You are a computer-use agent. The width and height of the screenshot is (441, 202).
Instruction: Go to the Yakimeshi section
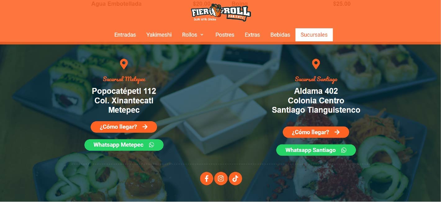159,35
